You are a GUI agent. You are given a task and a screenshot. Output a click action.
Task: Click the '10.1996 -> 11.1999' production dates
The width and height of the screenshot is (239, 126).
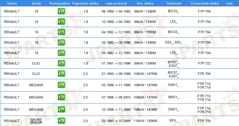pos(116,109)
